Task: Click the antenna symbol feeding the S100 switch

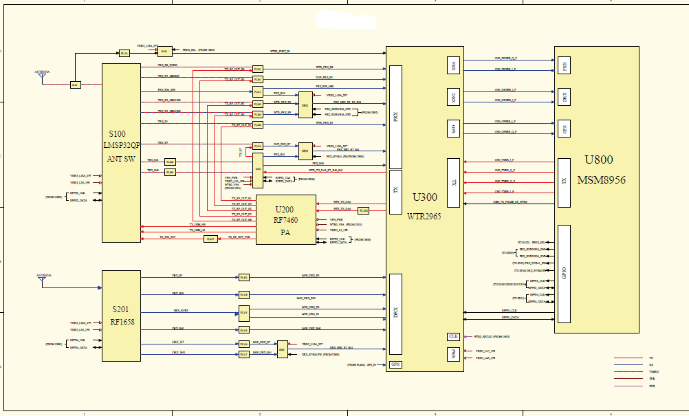Action: [x=42, y=77]
